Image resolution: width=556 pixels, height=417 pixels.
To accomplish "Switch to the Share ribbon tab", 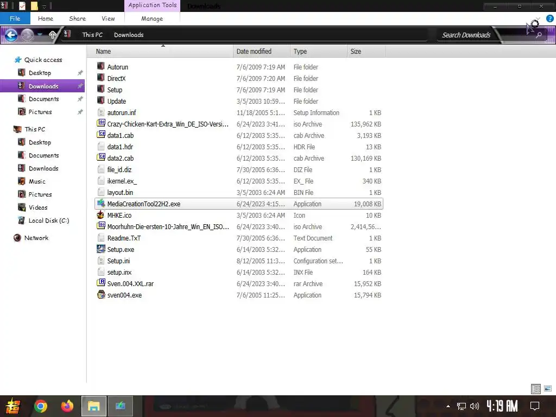I will click(x=77, y=18).
